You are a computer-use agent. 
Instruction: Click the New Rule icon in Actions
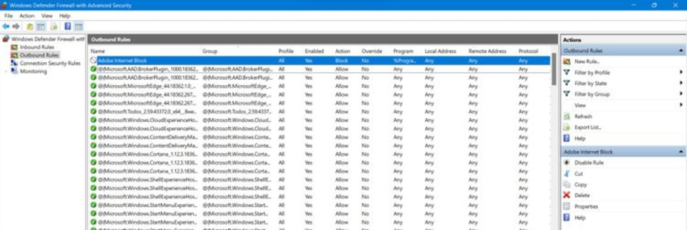[x=567, y=62]
